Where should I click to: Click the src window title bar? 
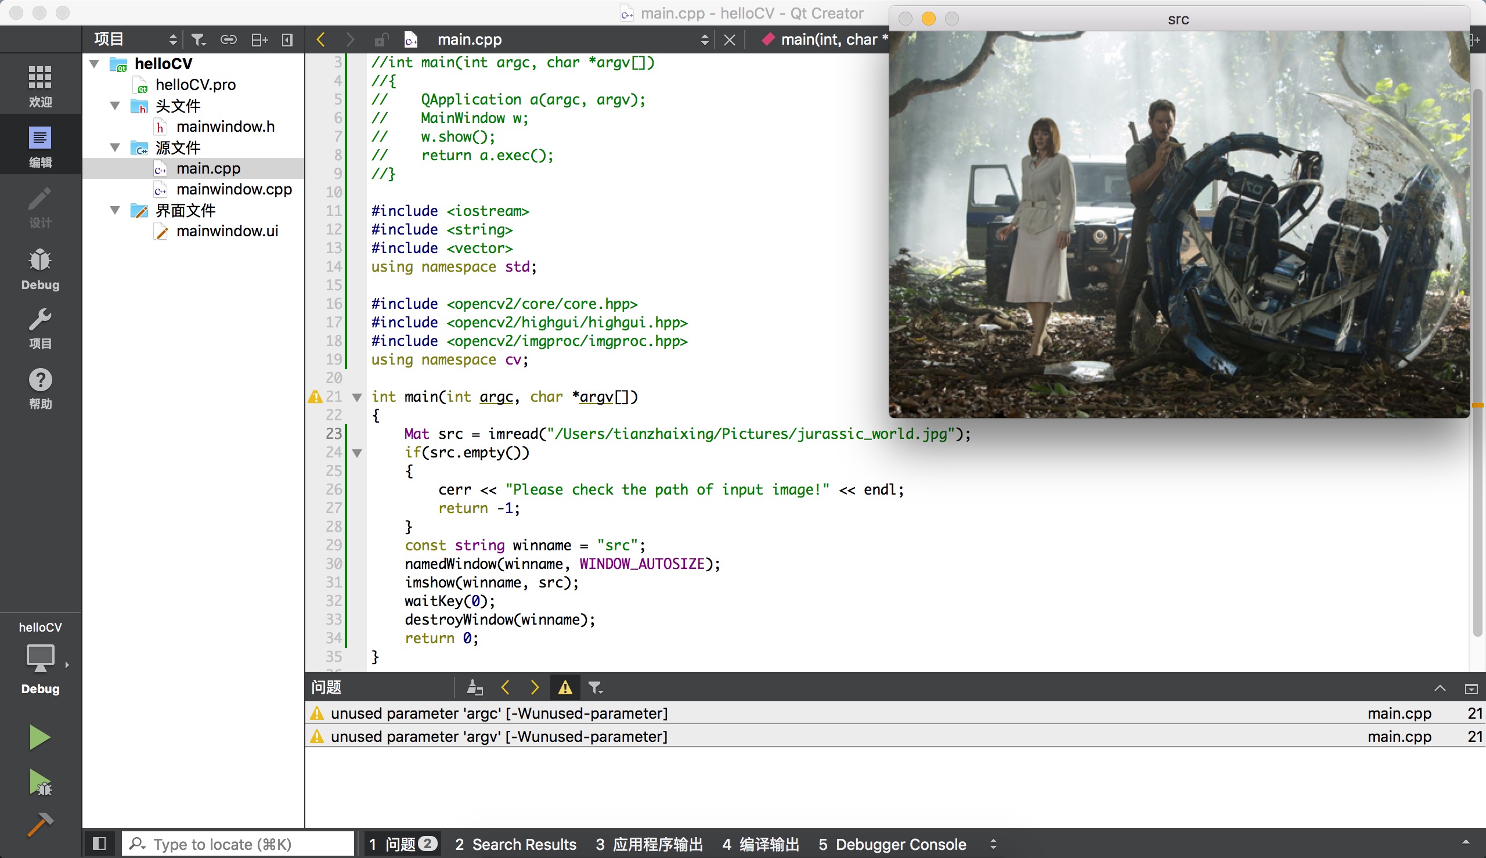click(1179, 19)
